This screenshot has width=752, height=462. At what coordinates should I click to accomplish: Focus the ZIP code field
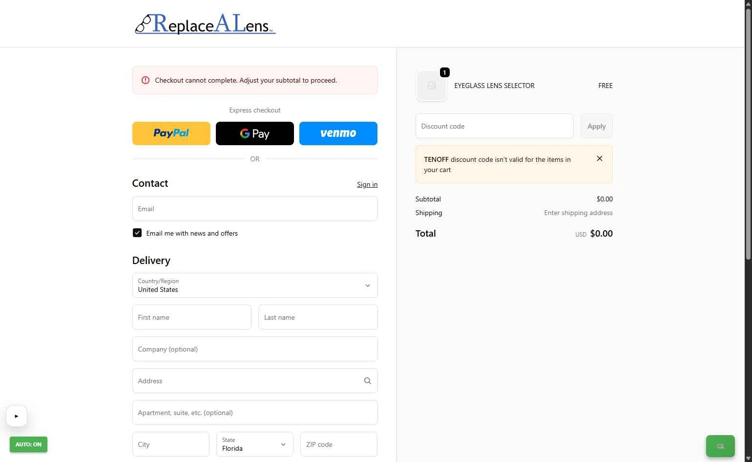coord(339,444)
